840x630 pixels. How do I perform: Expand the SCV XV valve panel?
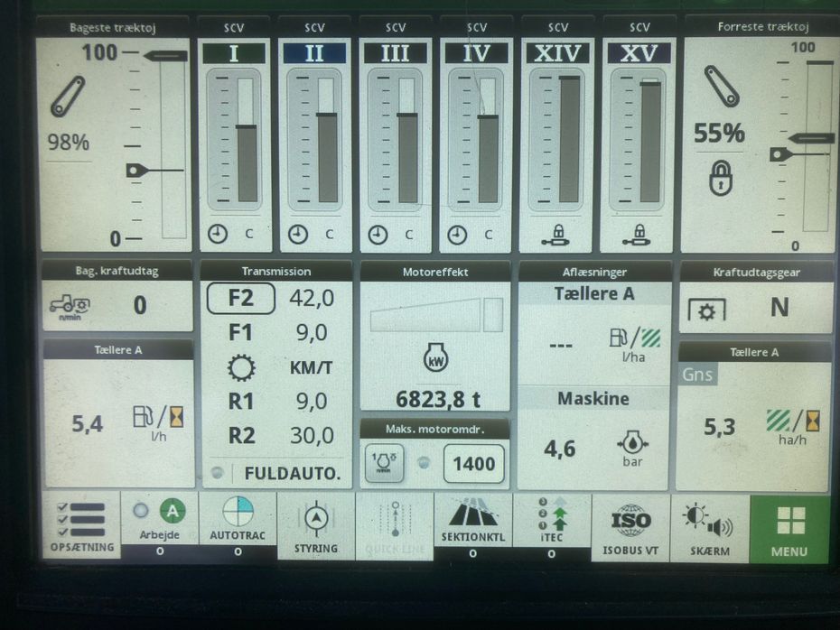point(639,135)
